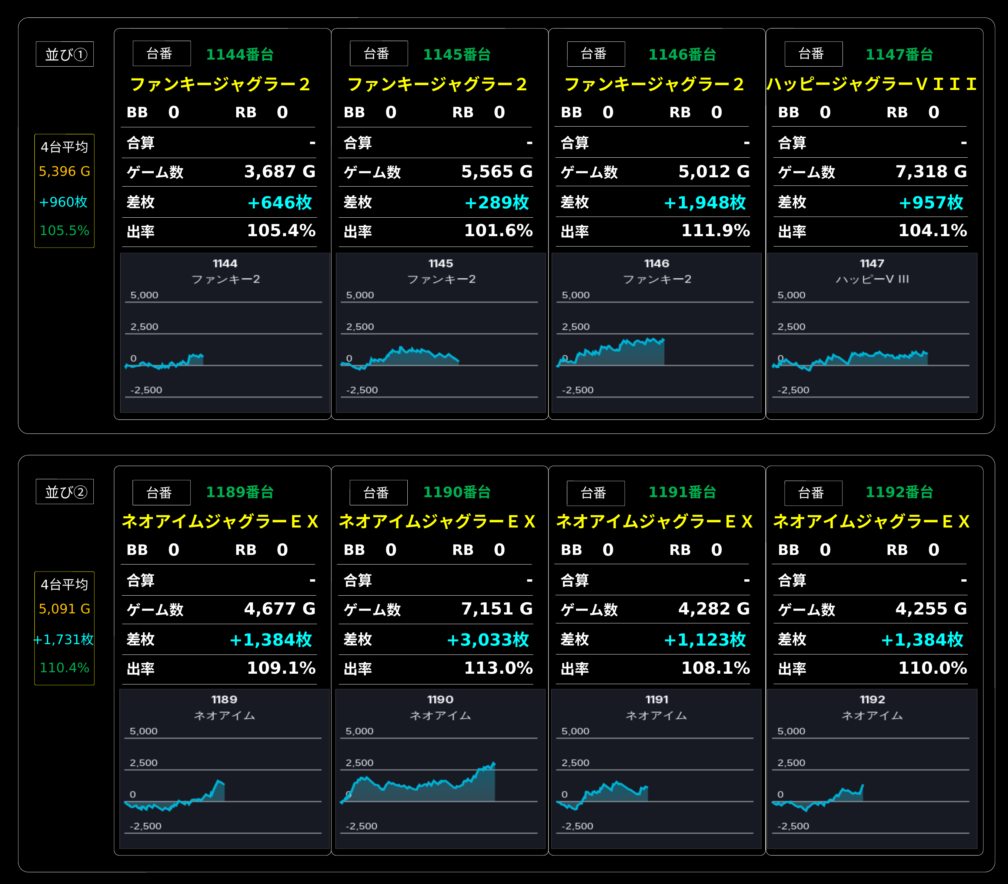Click the payout rate 109.1%
This screenshot has height=884, width=1008.
point(281,667)
